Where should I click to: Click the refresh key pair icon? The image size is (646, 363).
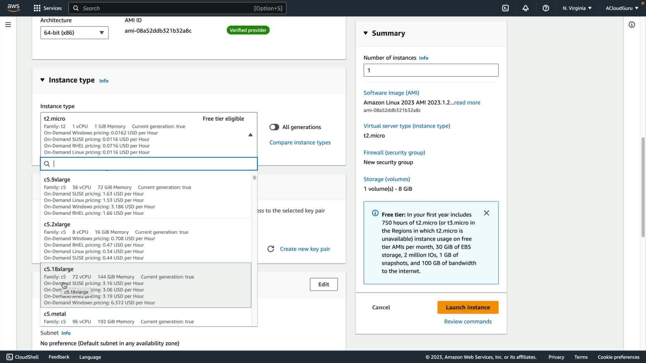[x=271, y=249]
